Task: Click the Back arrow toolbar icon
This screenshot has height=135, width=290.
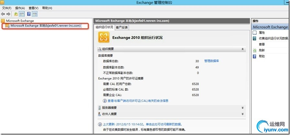Action: (x=3, y=14)
